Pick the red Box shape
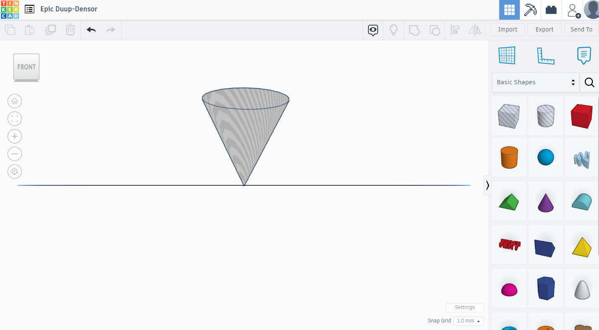This screenshot has width=599, height=330. pos(582,116)
